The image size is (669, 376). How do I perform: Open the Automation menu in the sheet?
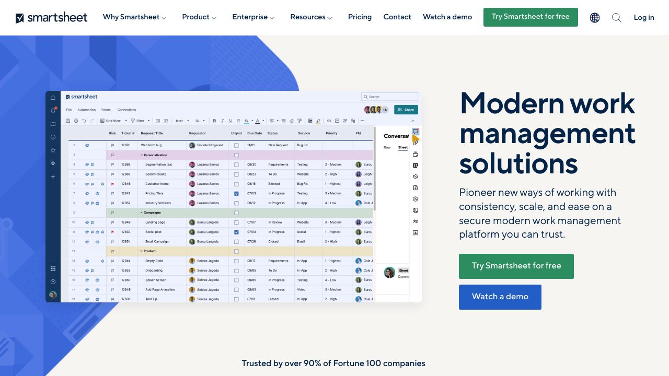[87, 110]
